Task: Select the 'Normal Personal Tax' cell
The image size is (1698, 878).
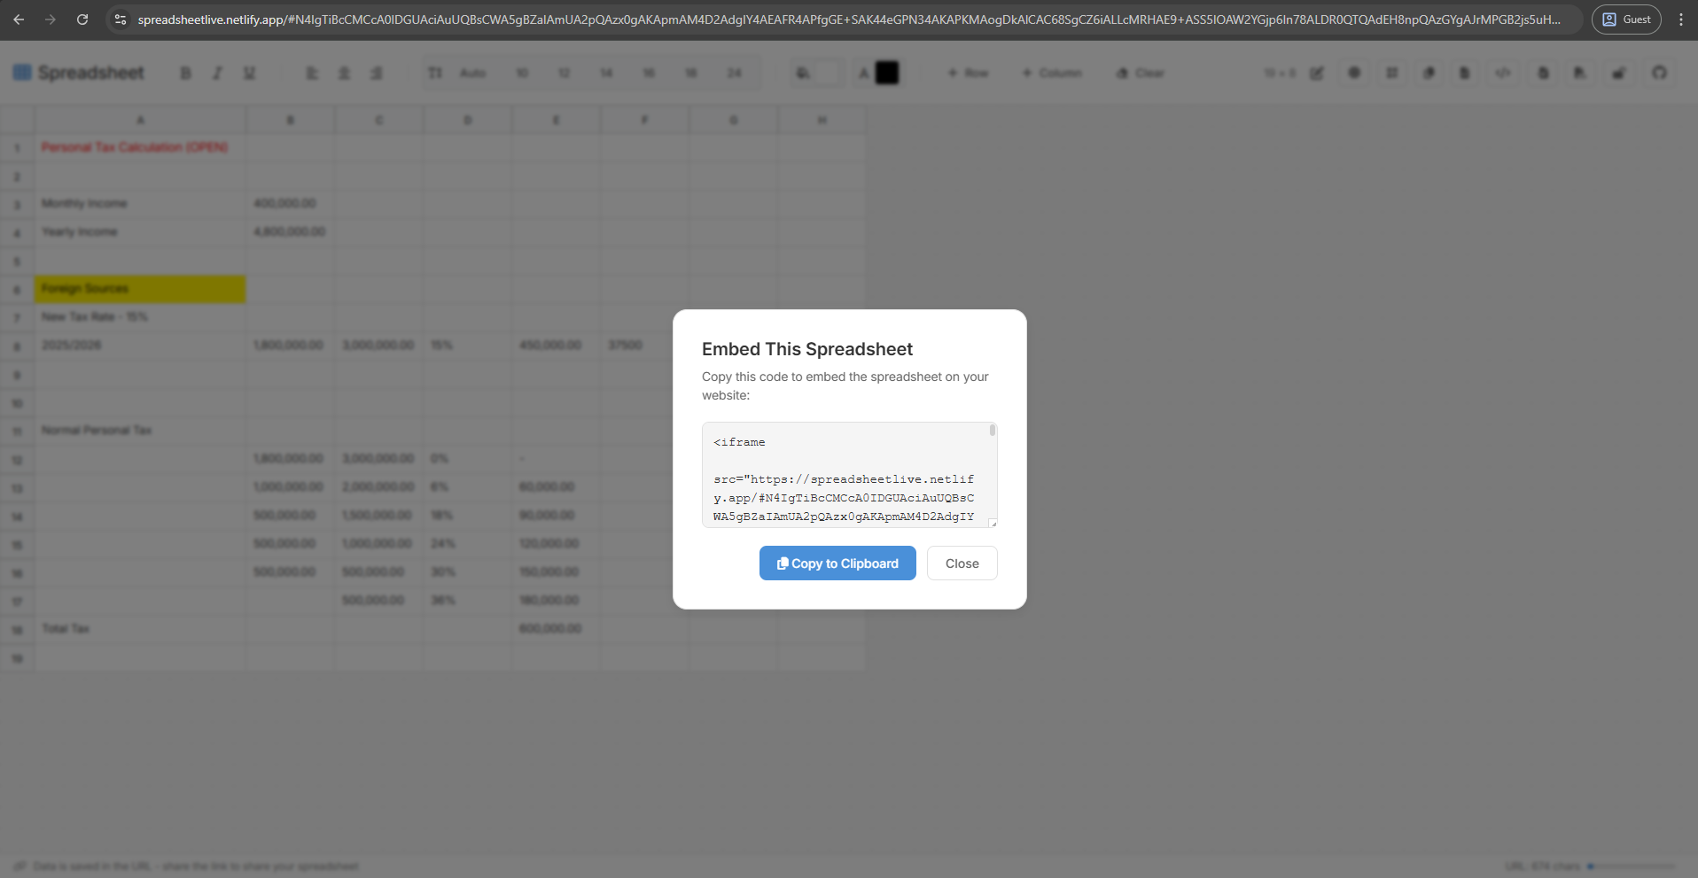Action: click(140, 431)
